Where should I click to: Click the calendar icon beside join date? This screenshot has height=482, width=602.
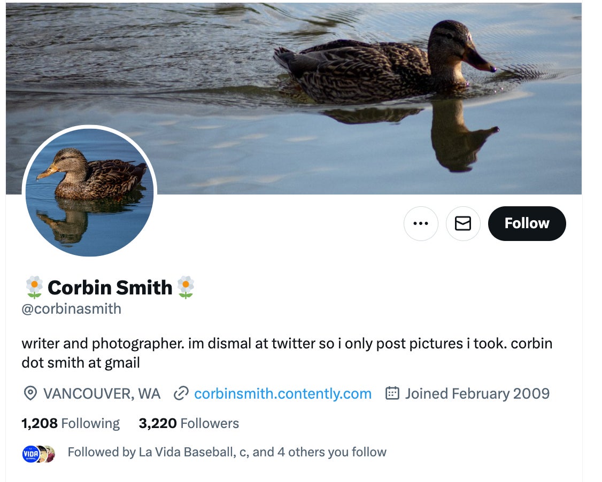click(392, 394)
